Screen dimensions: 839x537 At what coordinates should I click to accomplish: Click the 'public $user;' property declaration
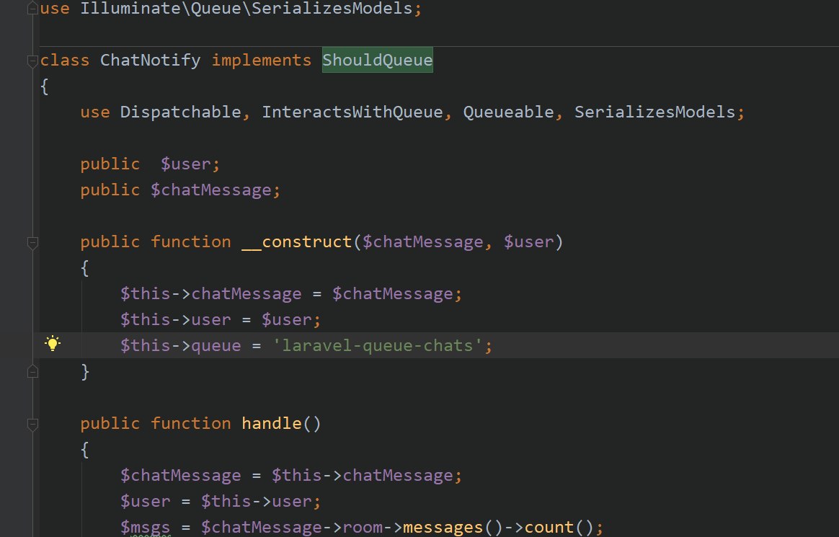[150, 164]
